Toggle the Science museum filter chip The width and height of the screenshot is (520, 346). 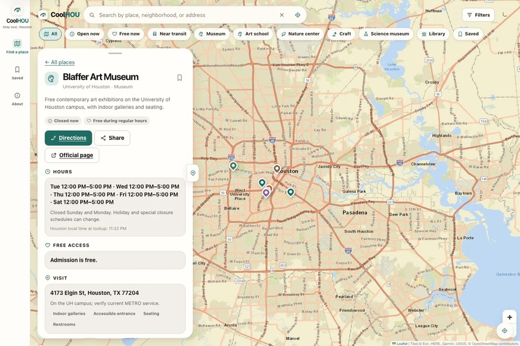[386, 34]
